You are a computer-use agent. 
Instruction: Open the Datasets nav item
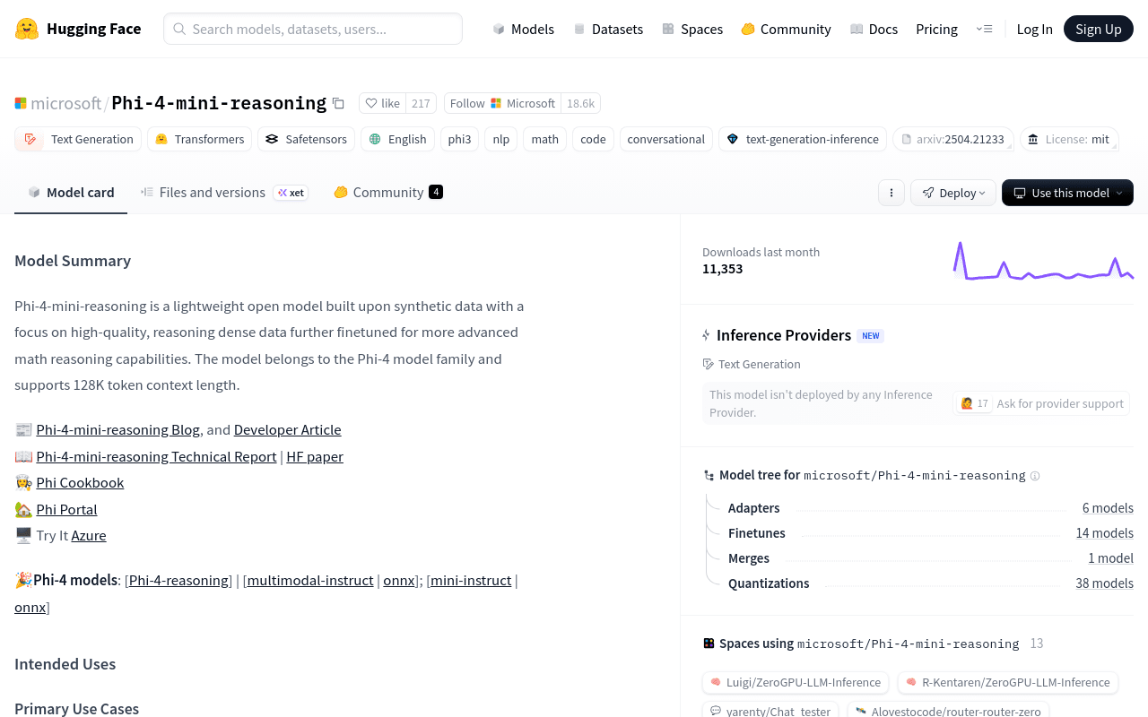click(608, 29)
